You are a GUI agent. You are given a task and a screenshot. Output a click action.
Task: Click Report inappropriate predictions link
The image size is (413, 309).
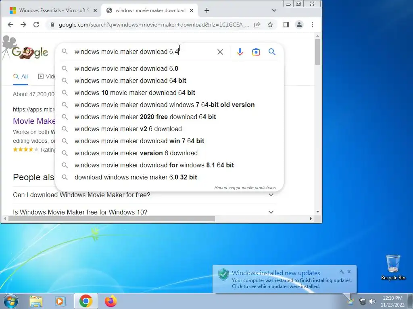245,187
